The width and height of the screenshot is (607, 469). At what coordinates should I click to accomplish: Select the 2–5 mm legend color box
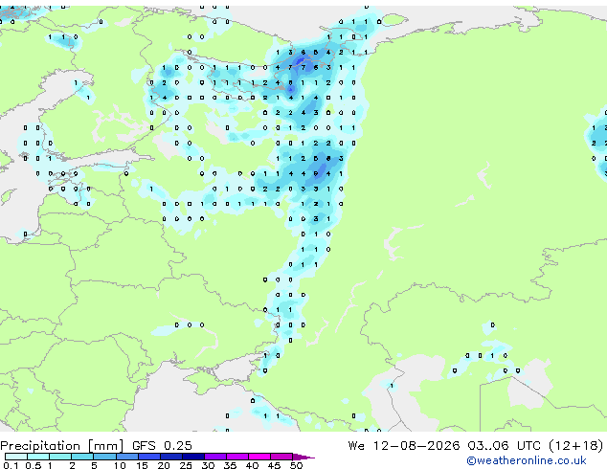click(x=82, y=457)
